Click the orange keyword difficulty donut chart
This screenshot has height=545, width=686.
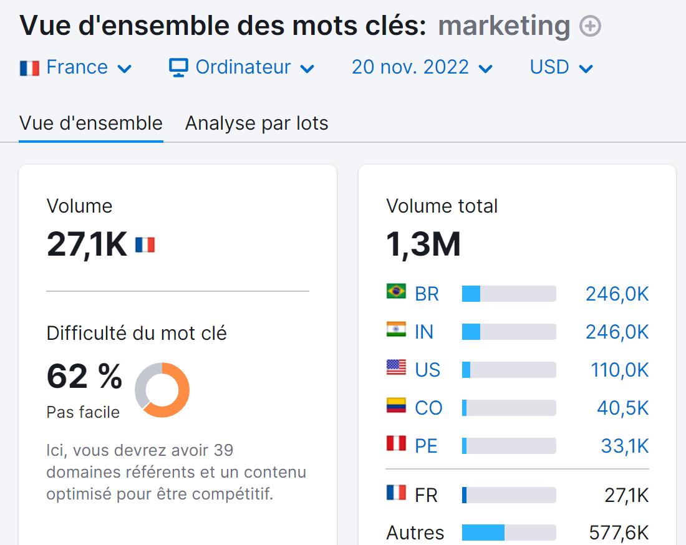click(x=163, y=390)
